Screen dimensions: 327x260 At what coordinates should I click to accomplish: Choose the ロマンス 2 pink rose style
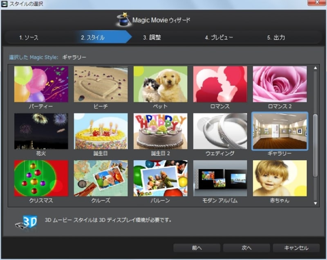[280, 84]
